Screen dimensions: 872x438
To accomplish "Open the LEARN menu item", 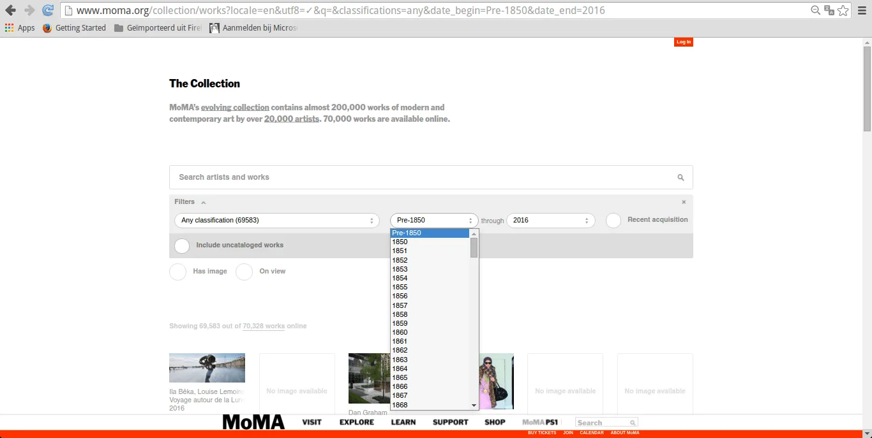I will [x=403, y=422].
